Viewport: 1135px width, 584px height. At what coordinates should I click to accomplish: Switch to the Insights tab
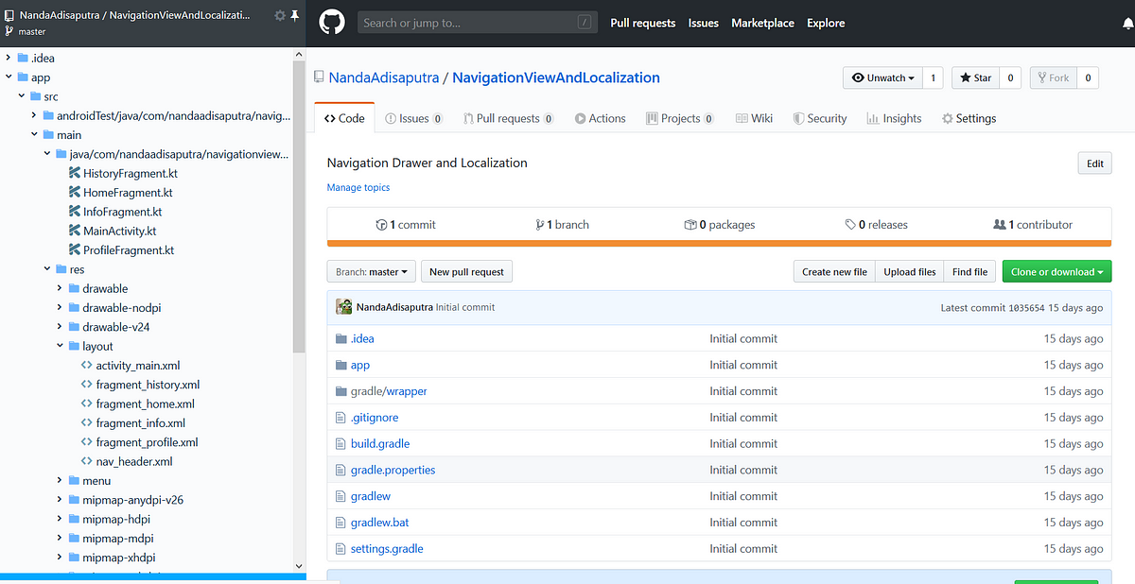[x=894, y=118]
